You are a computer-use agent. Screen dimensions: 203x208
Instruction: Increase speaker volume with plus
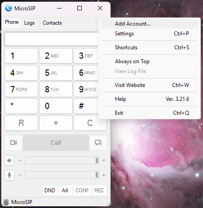tap(104, 160)
